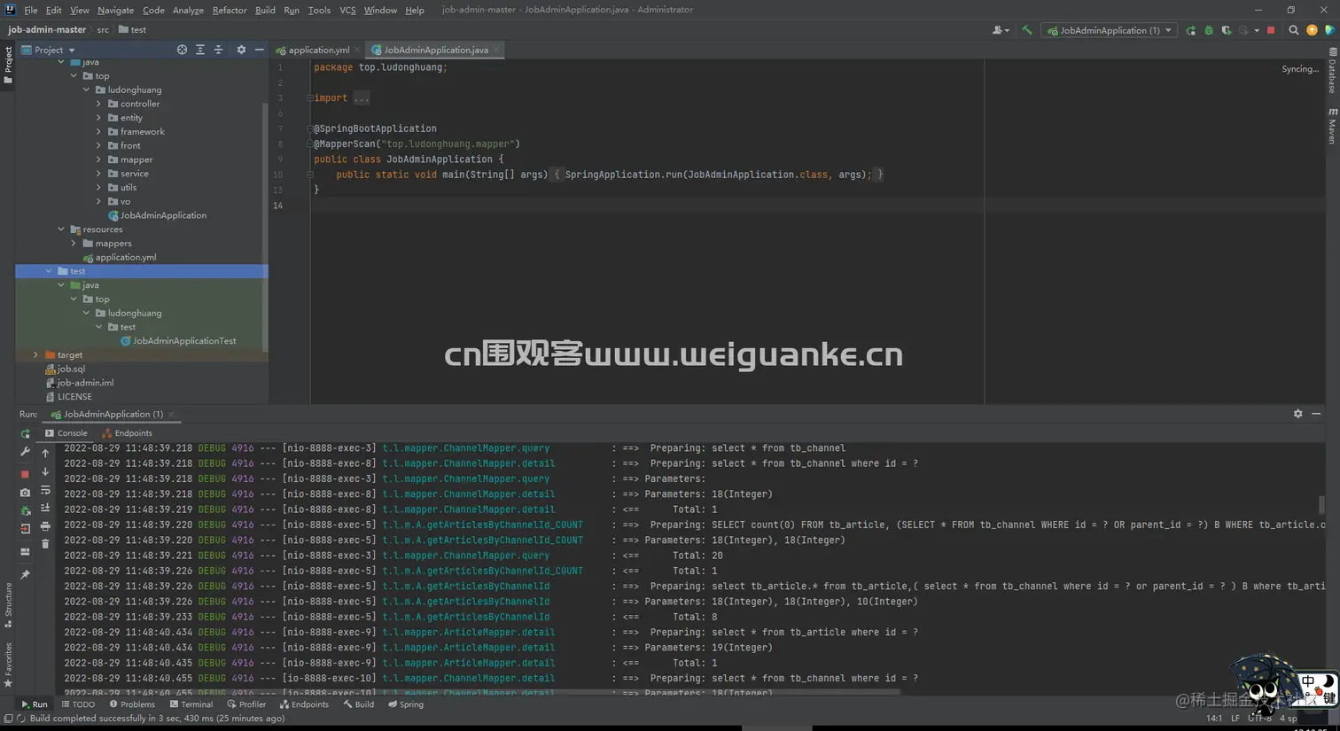This screenshot has height=731, width=1340.
Task: Build project with hammer icon
Action: pos(1026,30)
